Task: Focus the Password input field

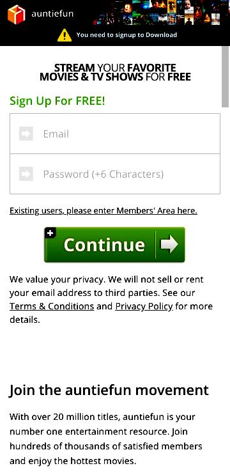Action: point(115,174)
